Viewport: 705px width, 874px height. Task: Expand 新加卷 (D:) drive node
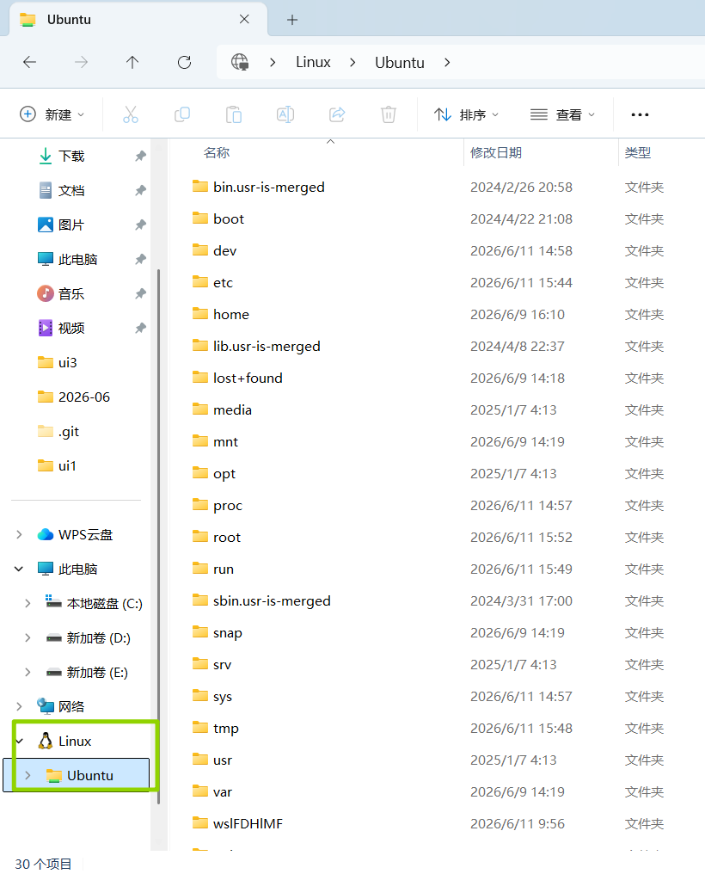click(x=28, y=637)
